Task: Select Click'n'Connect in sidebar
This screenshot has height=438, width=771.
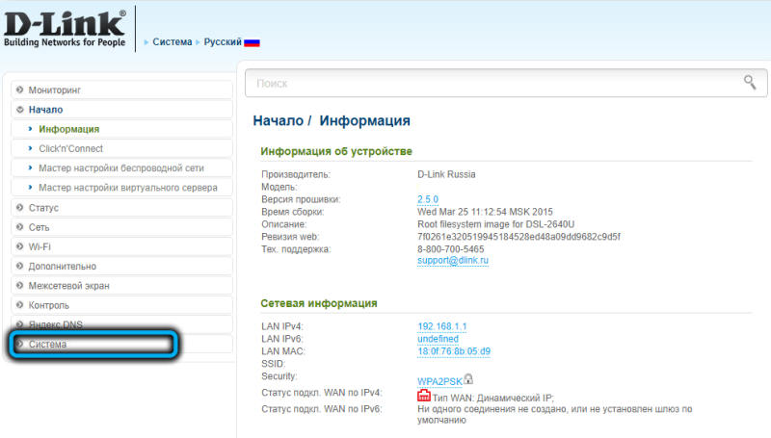Action: coord(71,148)
